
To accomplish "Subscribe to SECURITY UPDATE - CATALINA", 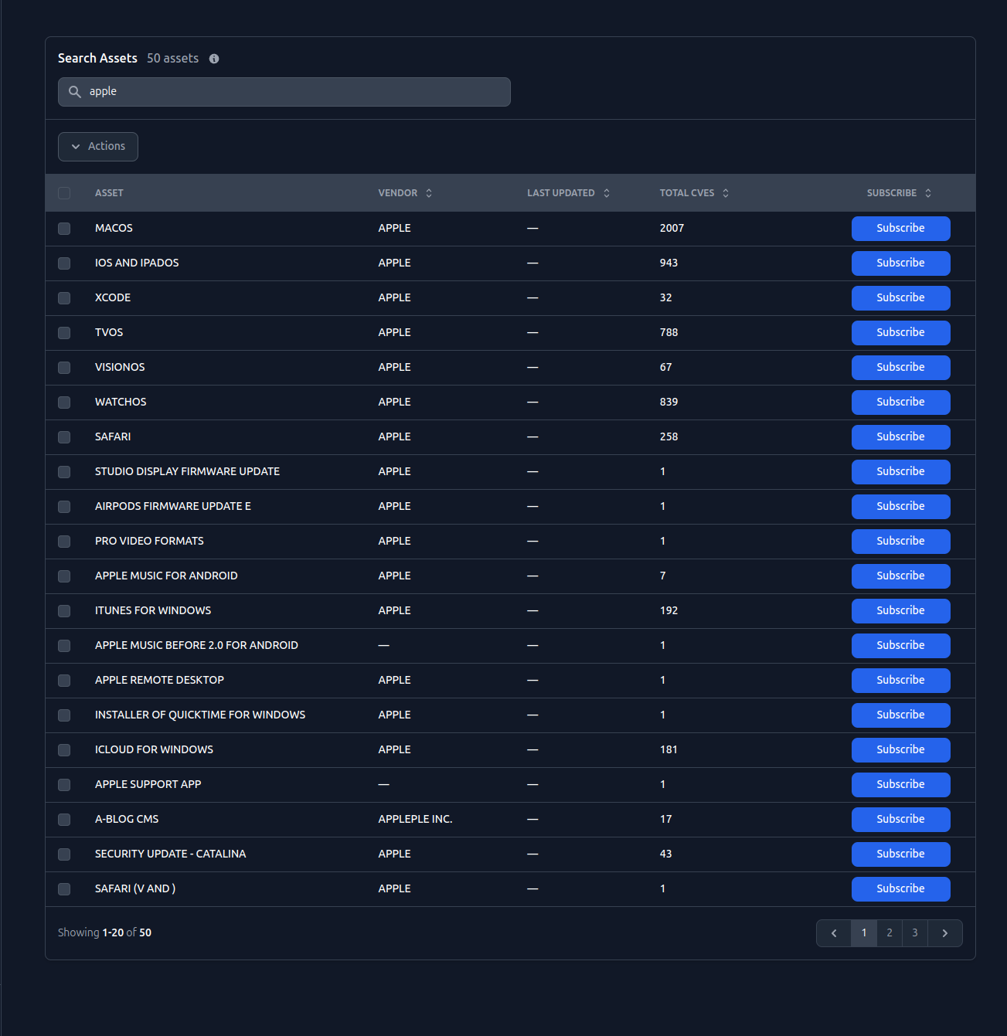I will click(900, 854).
